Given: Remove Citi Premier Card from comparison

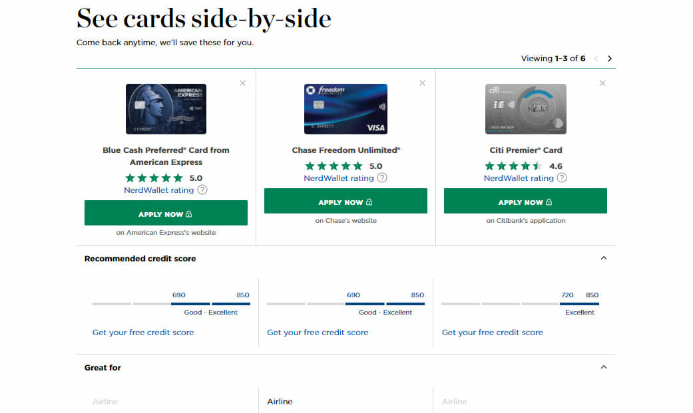Looking at the screenshot, I should pos(602,83).
